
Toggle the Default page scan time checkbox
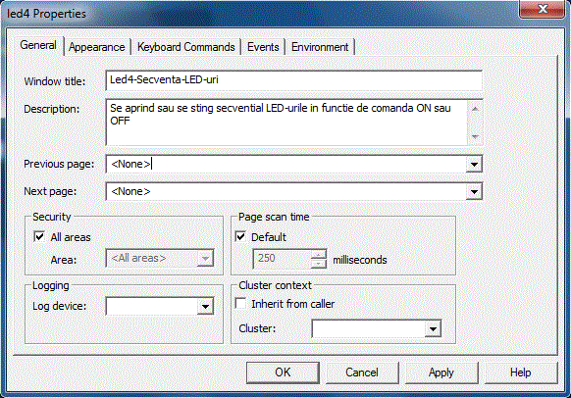(x=240, y=237)
